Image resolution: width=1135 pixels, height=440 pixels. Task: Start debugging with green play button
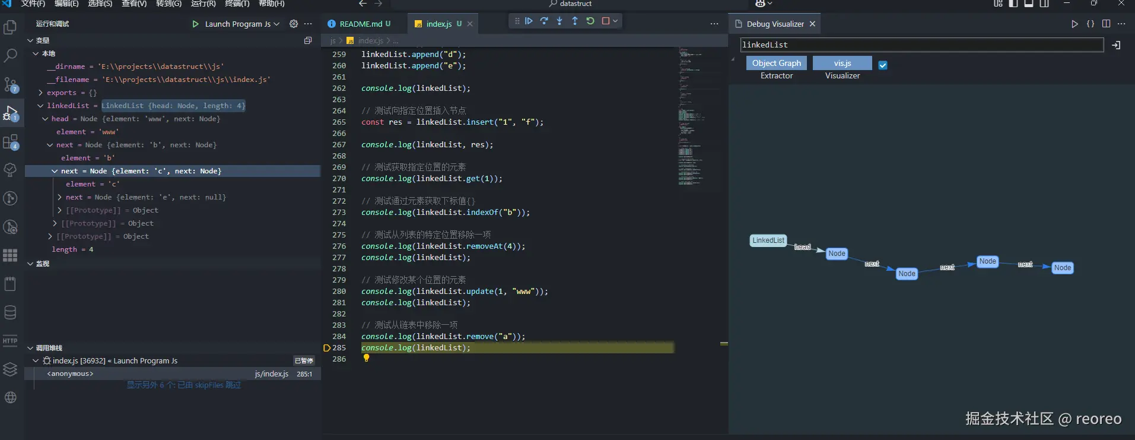point(195,24)
